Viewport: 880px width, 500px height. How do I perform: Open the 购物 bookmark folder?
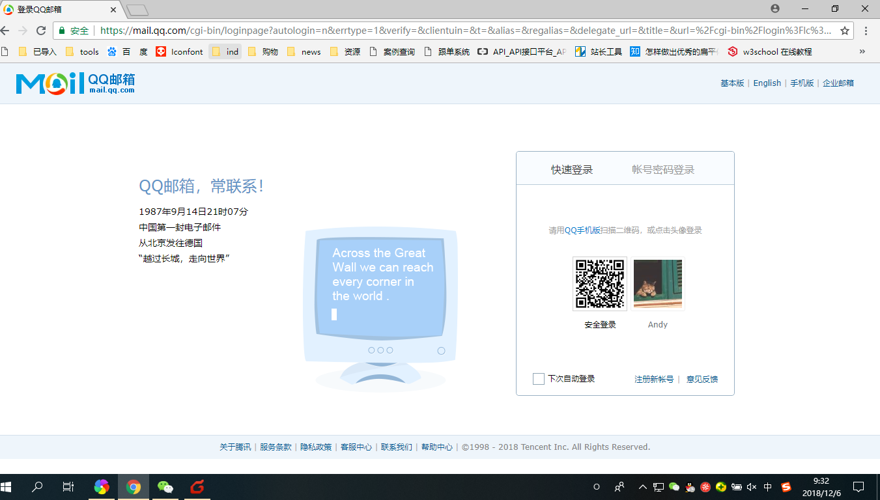(x=263, y=51)
